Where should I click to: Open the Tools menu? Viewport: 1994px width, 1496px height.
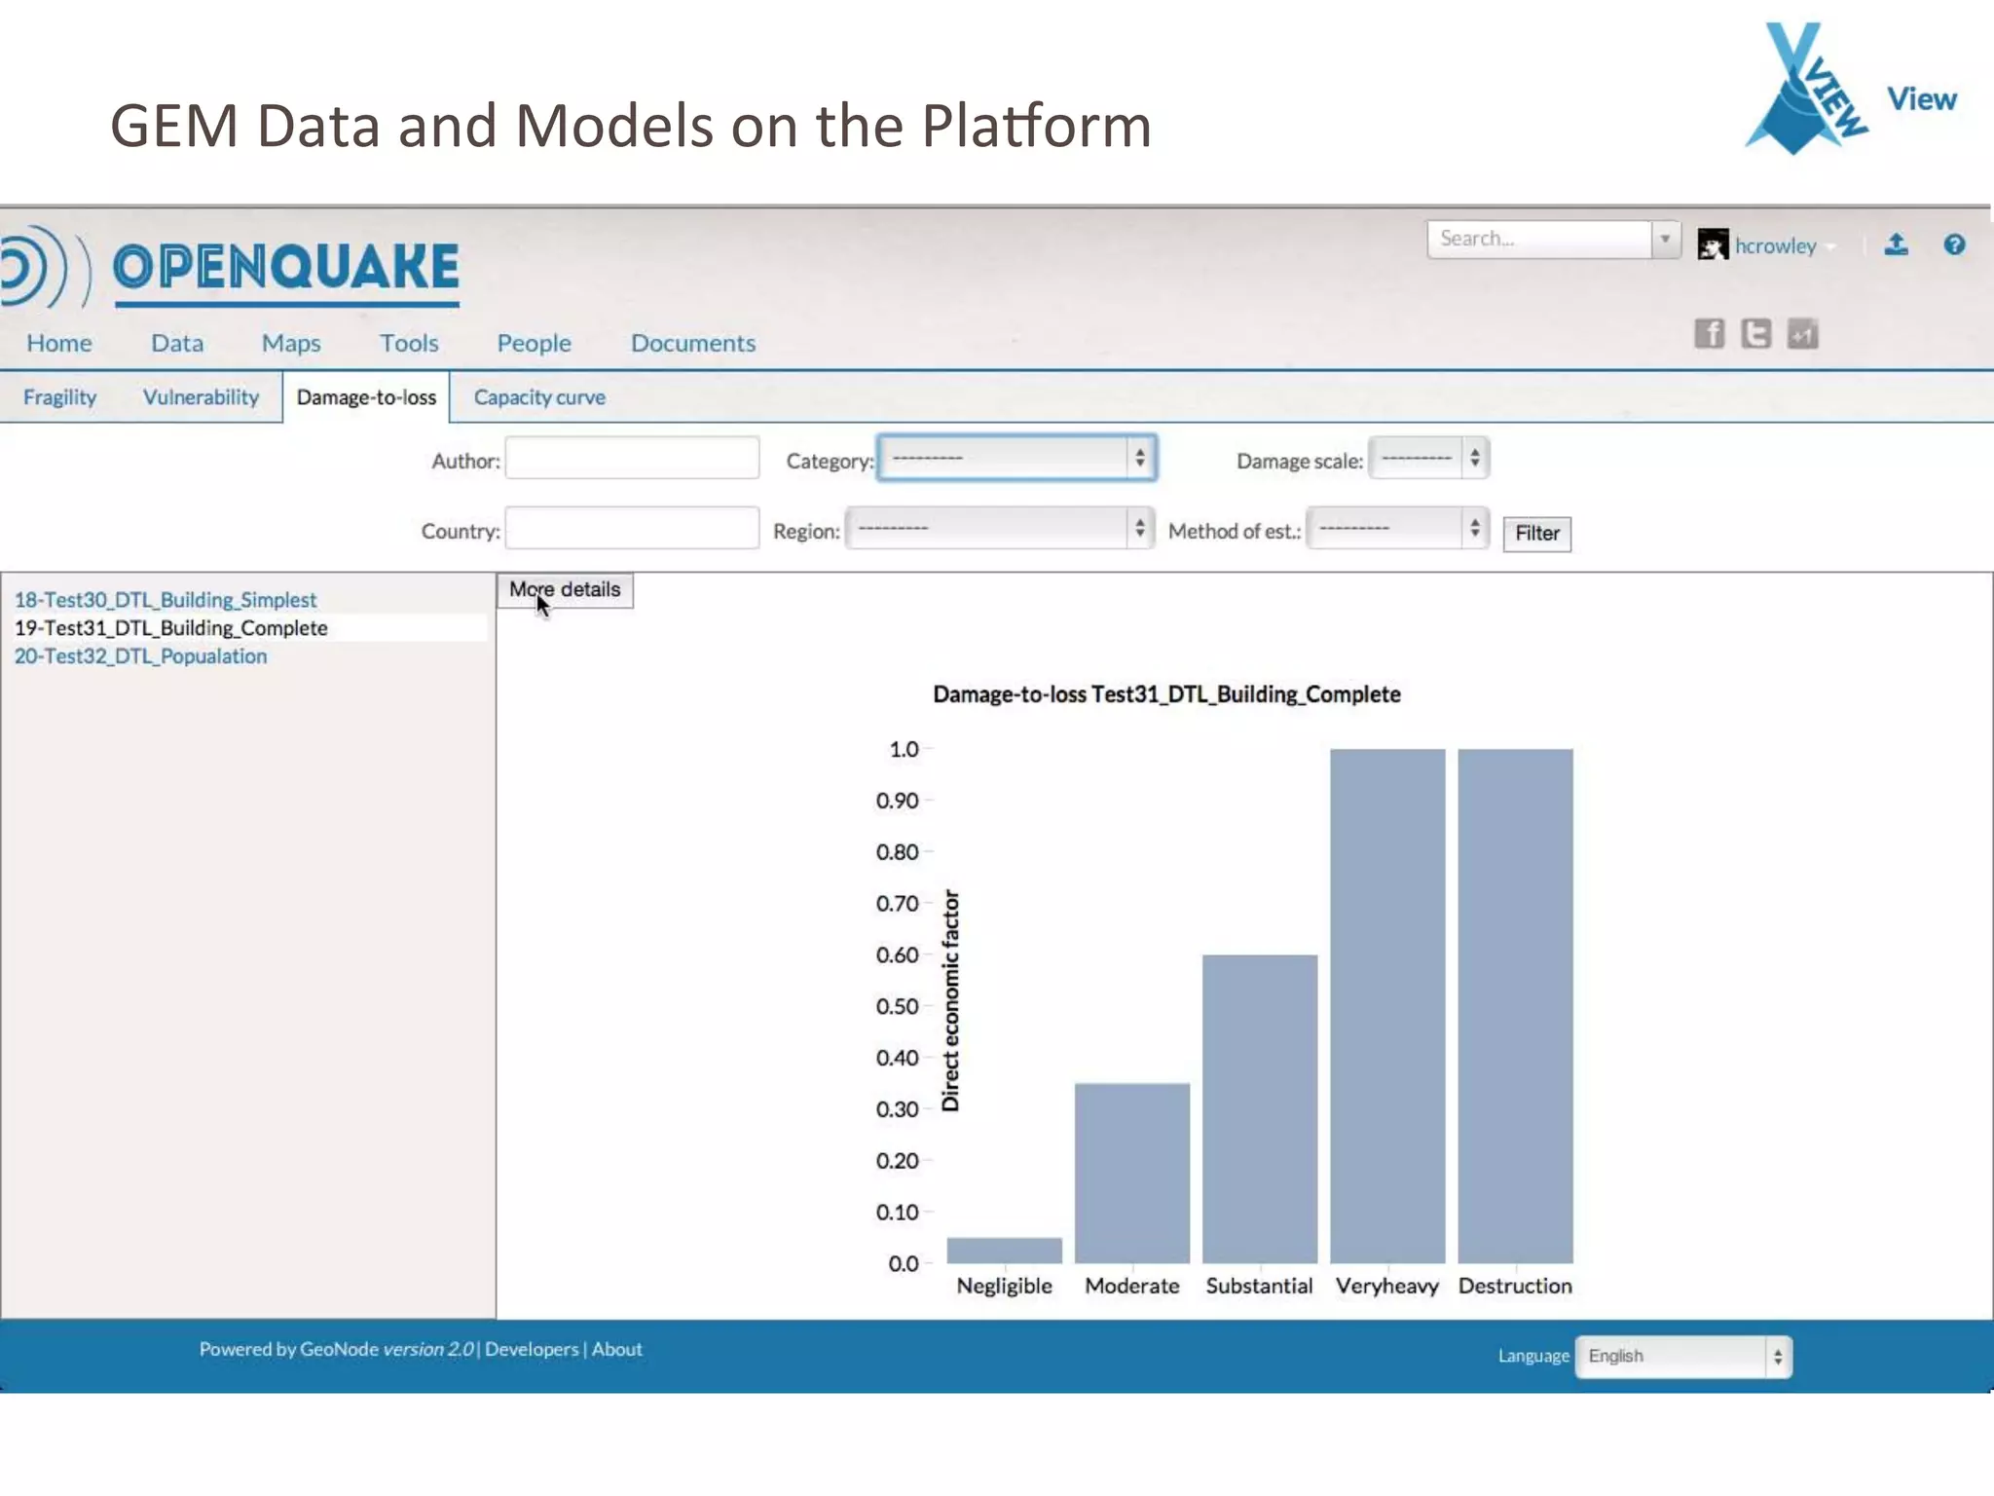(409, 343)
